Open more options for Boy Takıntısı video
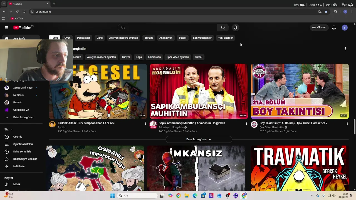The width and height of the screenshot is (356, 200). pyautogui.click(x=347, y=123)
